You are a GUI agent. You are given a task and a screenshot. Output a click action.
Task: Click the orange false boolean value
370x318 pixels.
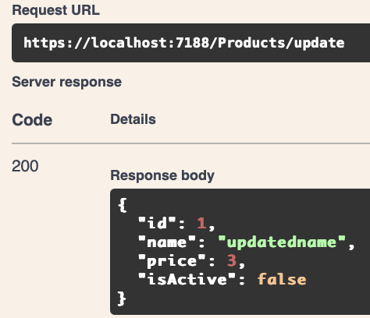coord(282,279)
